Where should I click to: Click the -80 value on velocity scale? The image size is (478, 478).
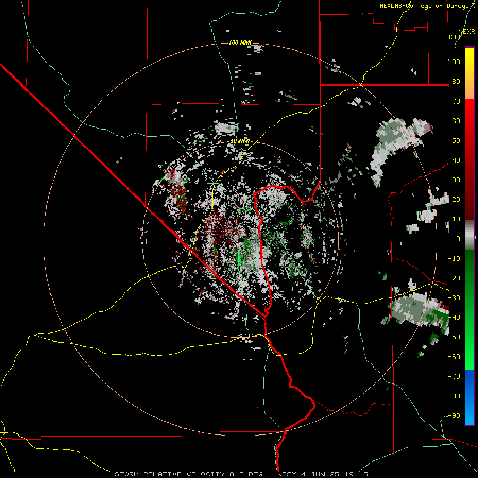click(454, 396)
